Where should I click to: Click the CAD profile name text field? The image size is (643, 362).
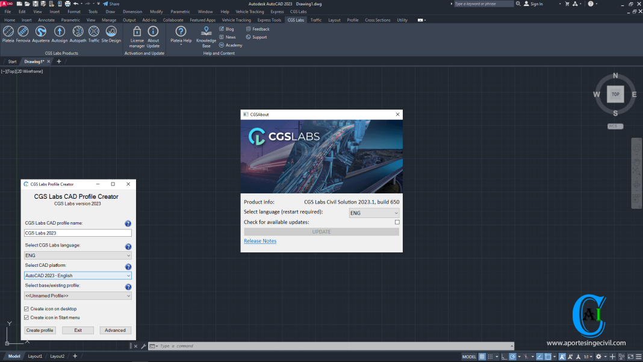tap(78, 233)
